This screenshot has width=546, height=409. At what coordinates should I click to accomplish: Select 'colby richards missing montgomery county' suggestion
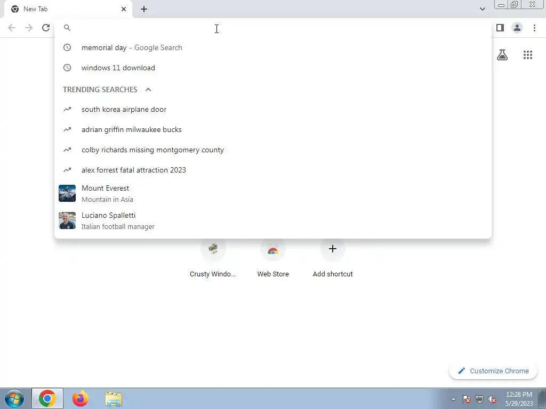[273, 150]
